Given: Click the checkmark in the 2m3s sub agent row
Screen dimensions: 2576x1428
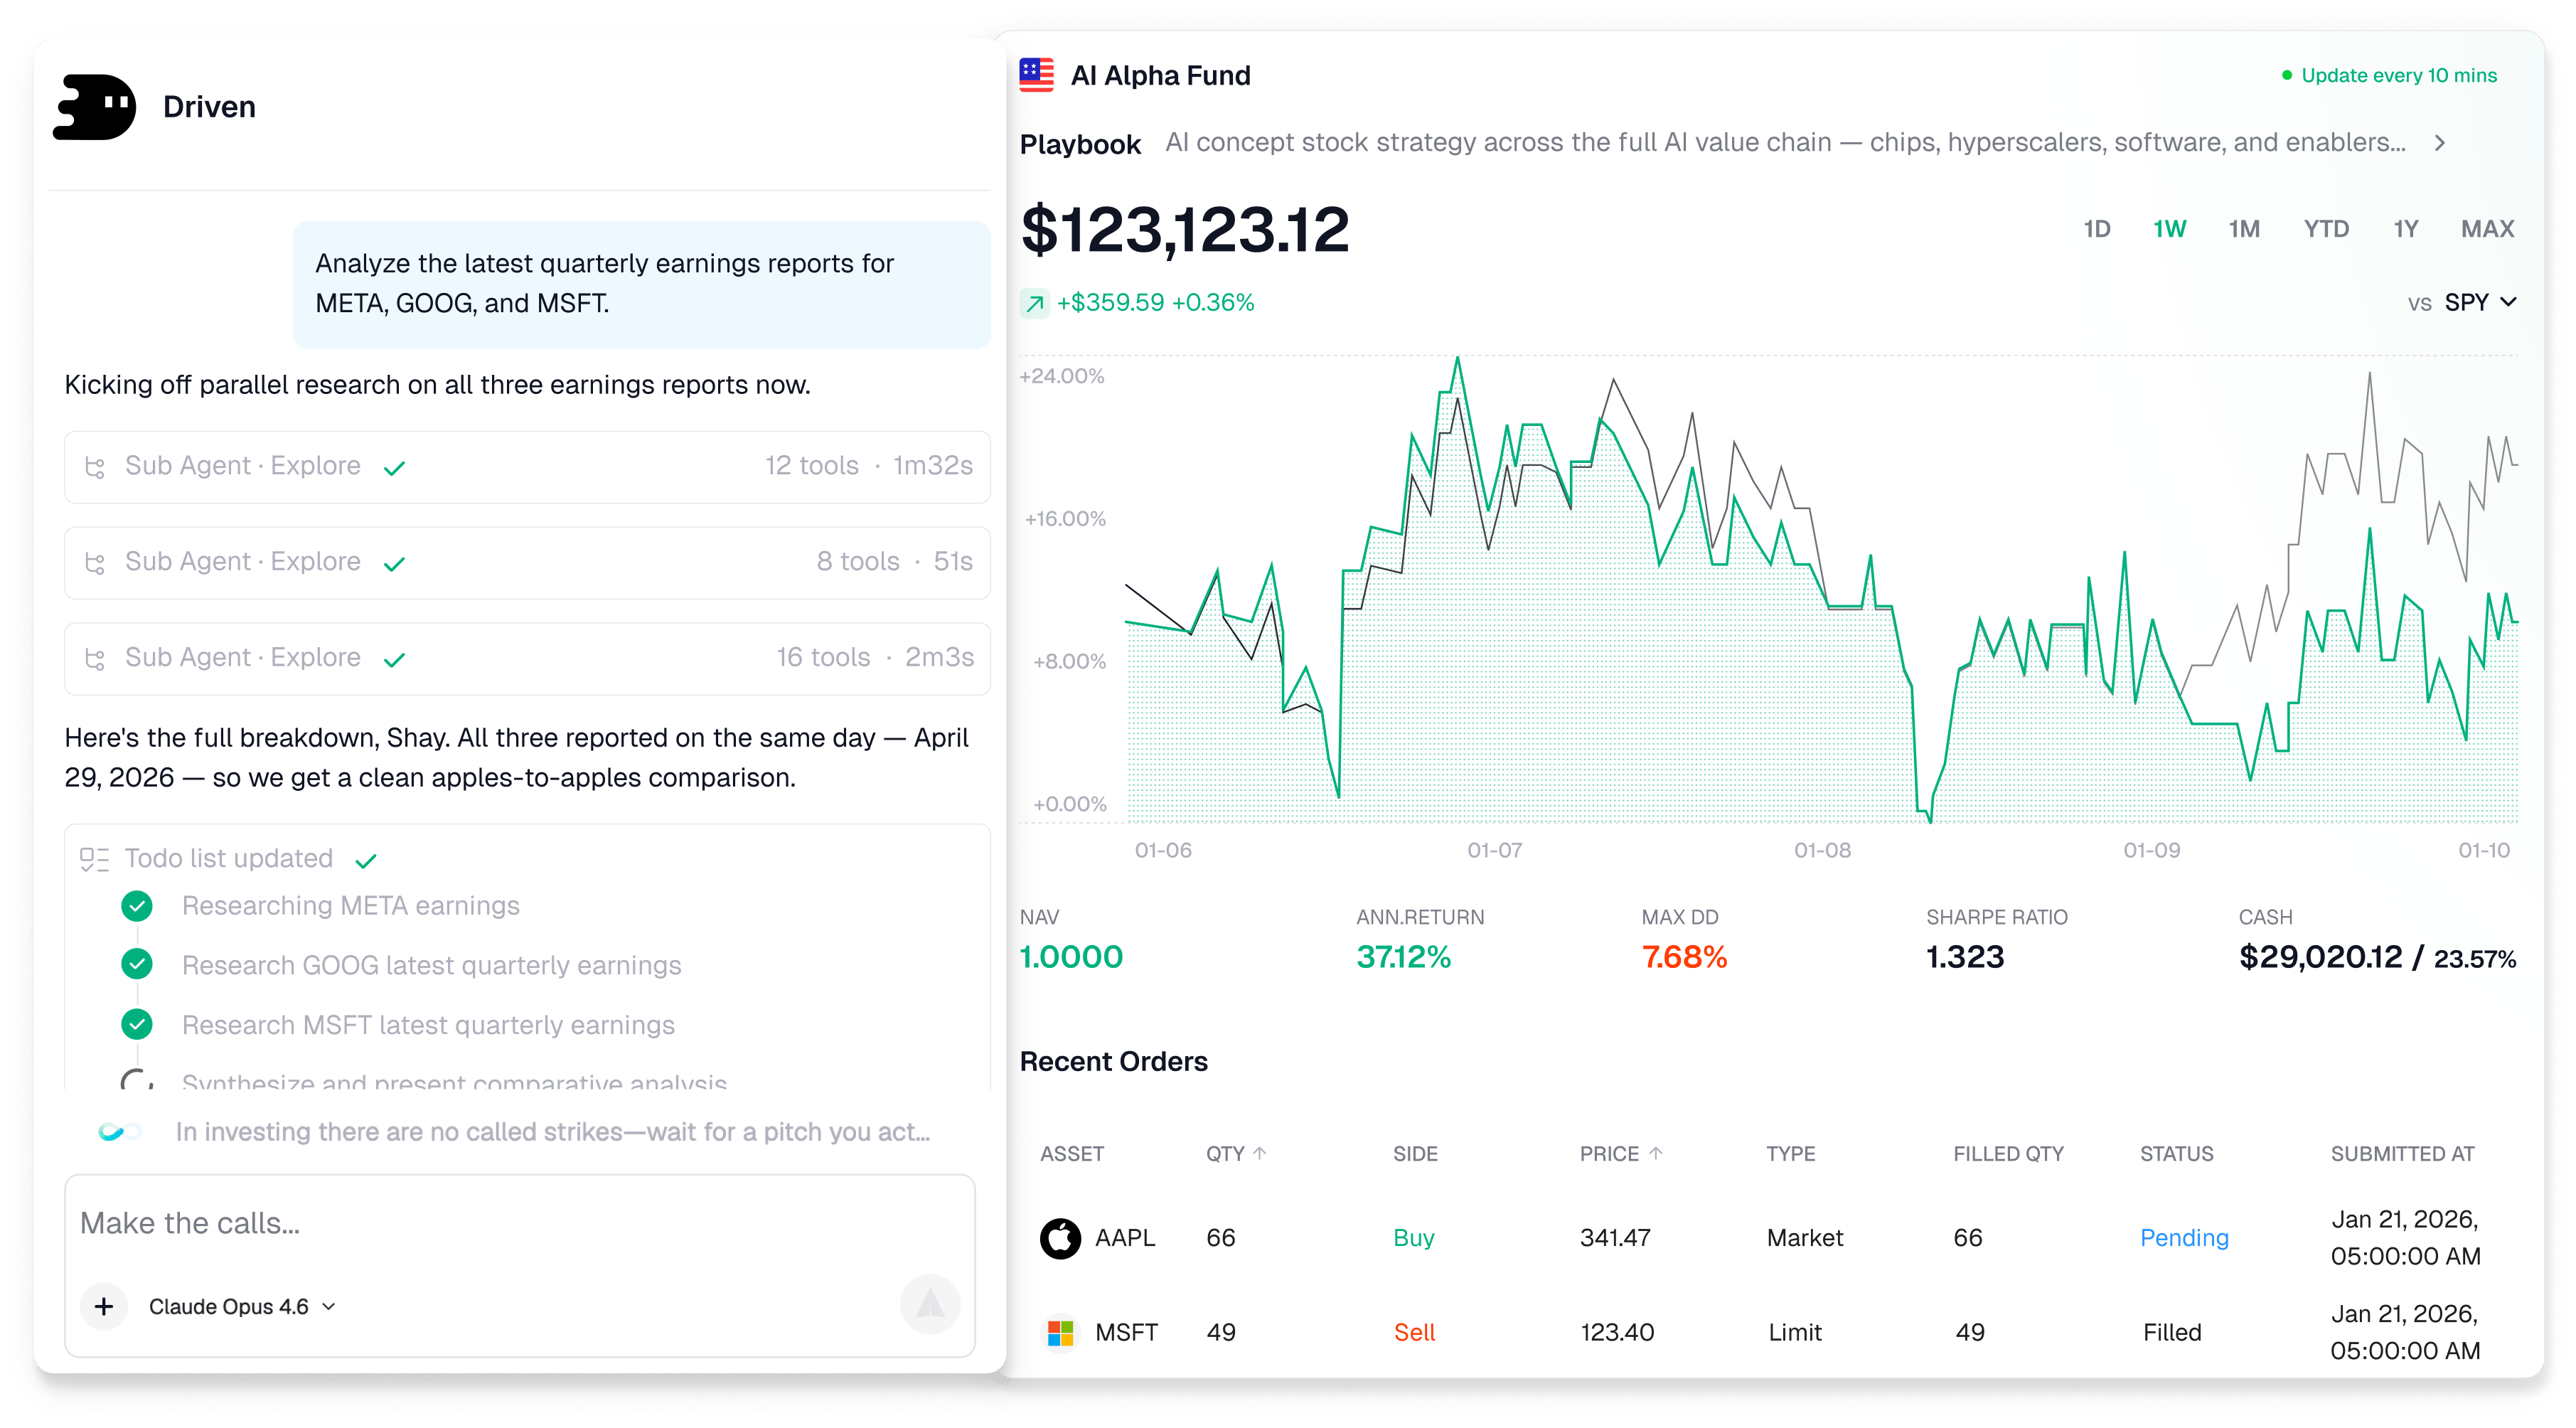Looking at the screenshot, I should 395,659.
